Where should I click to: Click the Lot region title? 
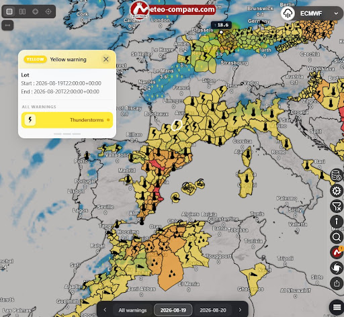[x=25, y=75]
